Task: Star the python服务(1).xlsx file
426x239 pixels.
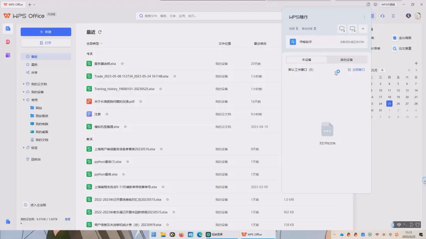Action: (127, 162)
